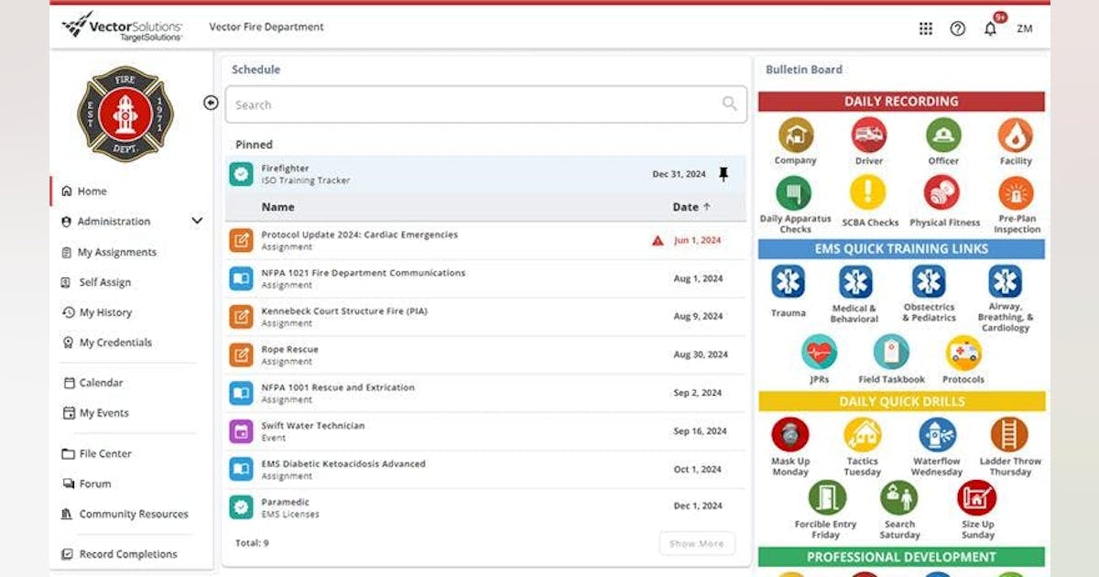
Task: Open the Company daily recording icon
Action: tap(795, 137)
